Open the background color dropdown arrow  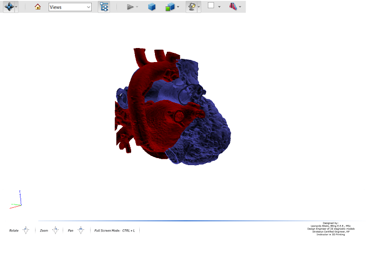click(219, 7)
